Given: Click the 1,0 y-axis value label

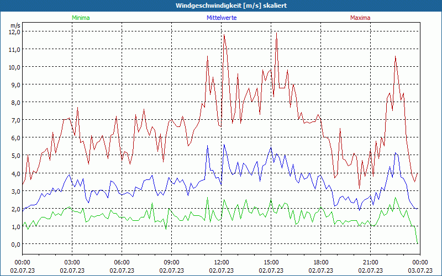Looking at the screenshot, I should point(15,226).
